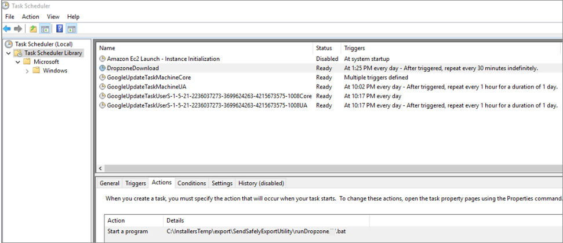Open the Help menu
Viewport: 563px width, 243px height.
pyautogui.click(x=73, y=16)
